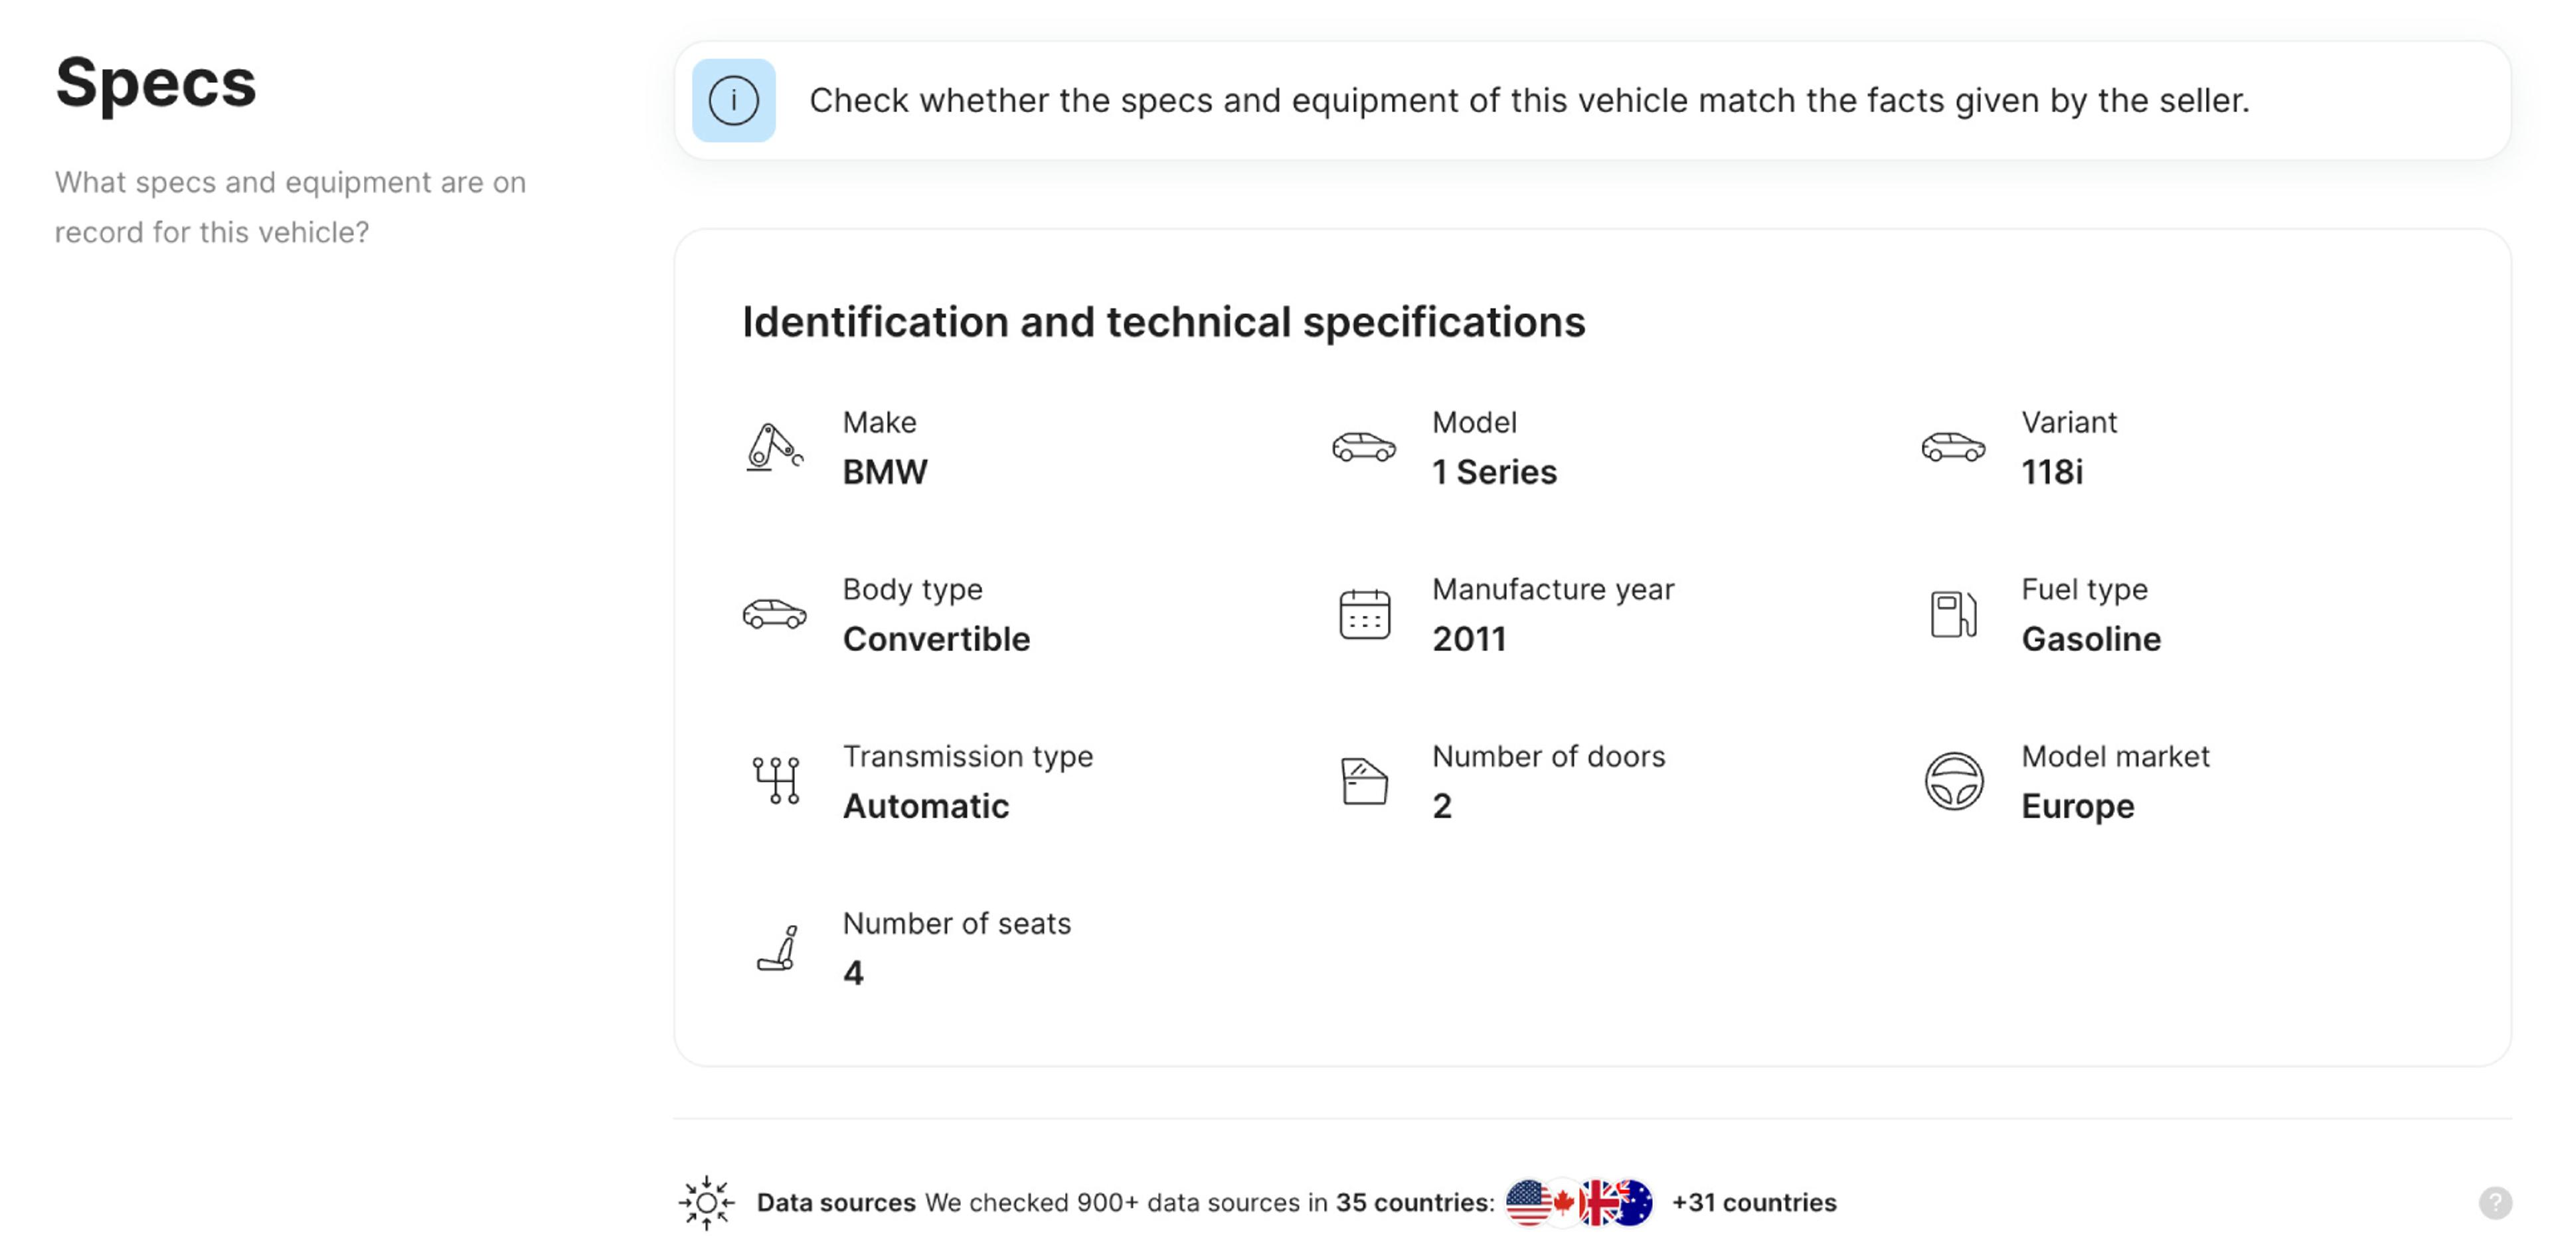Click the blue info icon in banner
The image size is (2550, 1257).
point(732,100)
